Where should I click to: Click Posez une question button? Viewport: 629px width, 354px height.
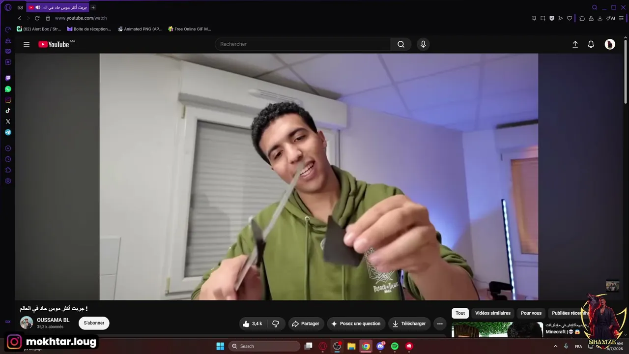pyautogui.click(x=356, y=324)
